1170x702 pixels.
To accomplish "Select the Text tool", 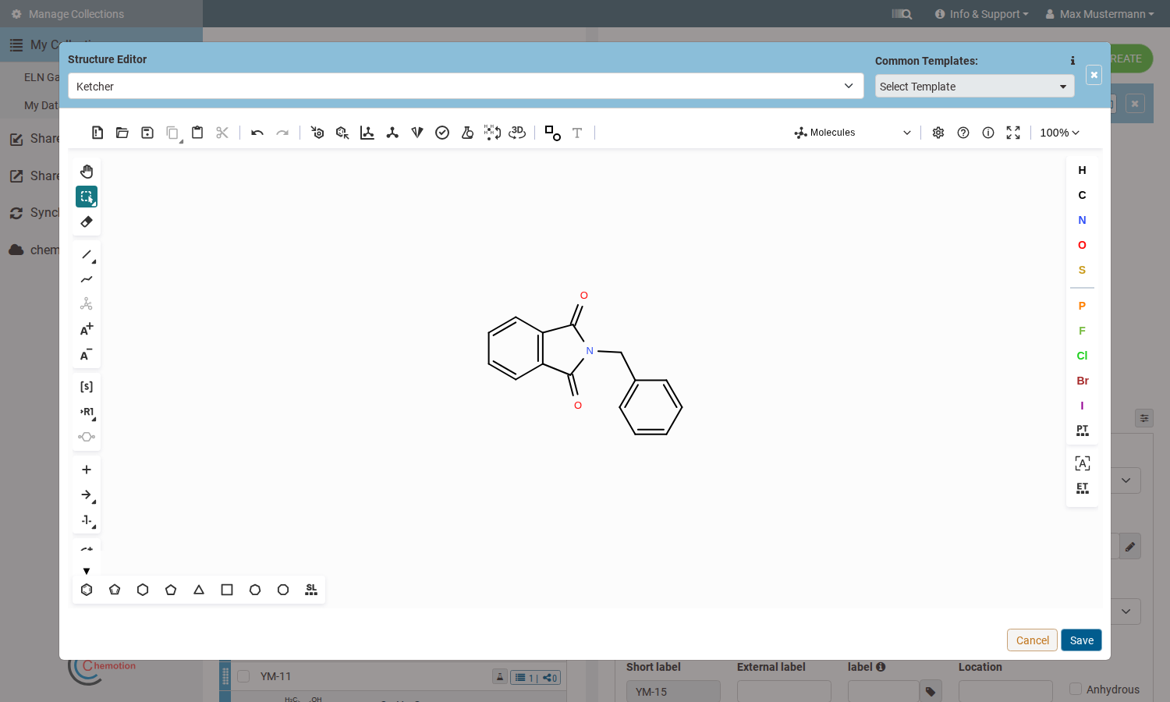I will (577, 133).
